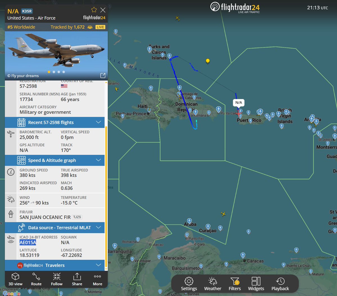Click the LIVE badge
The width and height of the screenshot is (337, 296).
[x=100, y=27]
